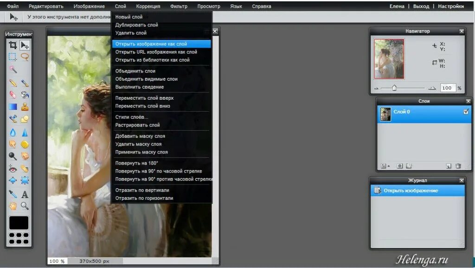Select the Drawing shapes tool
Image resolution: width=475 pixels, height=268 pixels.
(x=25, y=119)
